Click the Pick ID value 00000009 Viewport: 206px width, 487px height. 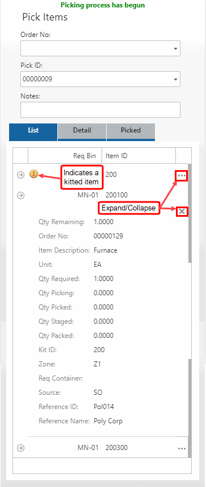37,79
